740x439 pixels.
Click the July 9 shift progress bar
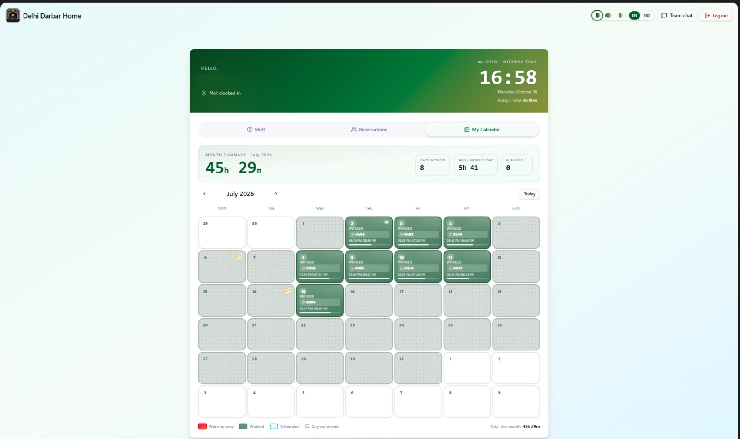(x=369, y=279)
